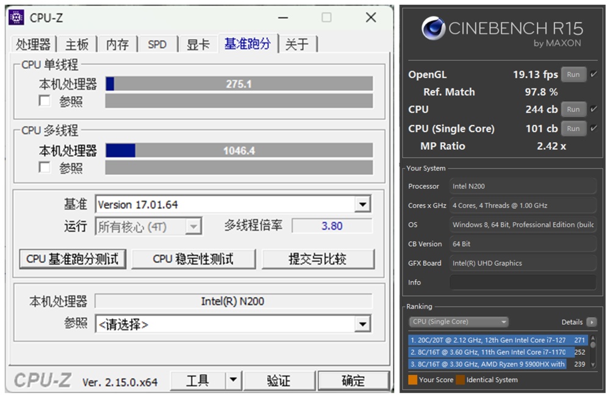Select ranking row 1 with score 271

[x=498, y=340]
